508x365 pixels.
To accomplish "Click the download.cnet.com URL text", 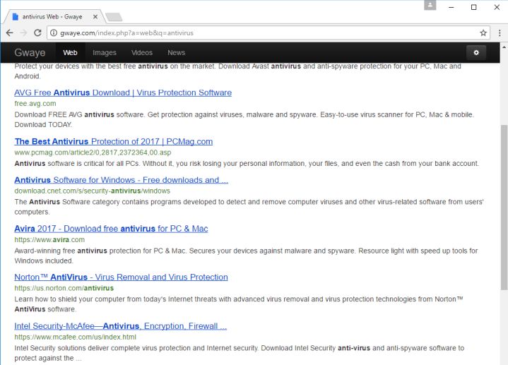I will [x=92, y=191].
